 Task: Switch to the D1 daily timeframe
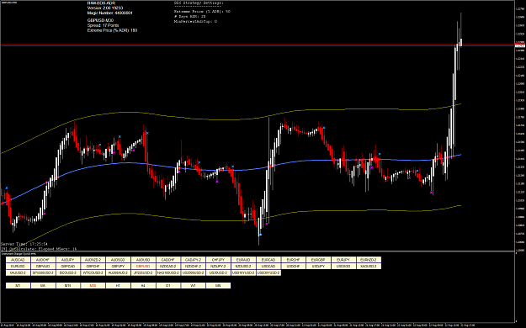[x=168, y=286]
